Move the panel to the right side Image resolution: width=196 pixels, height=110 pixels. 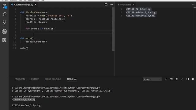pos(187,79)
